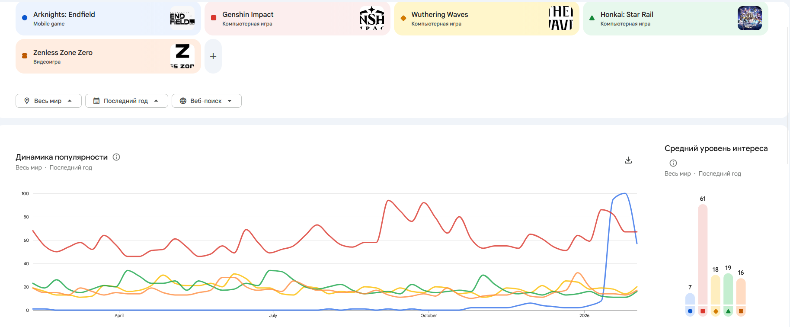This screenshot has width=790, height=327.
Task: Click the red Genshin Impact average bar
Action: [703, 254]
